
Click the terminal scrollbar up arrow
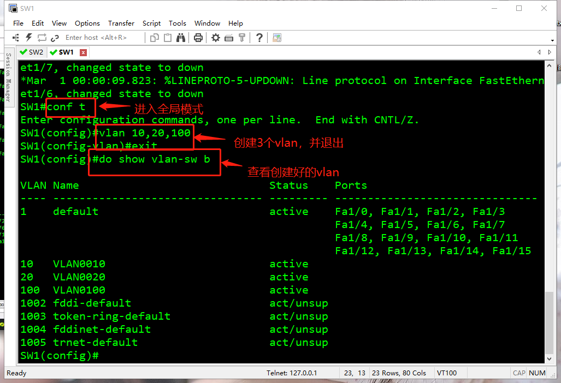(x=549, y=65)
